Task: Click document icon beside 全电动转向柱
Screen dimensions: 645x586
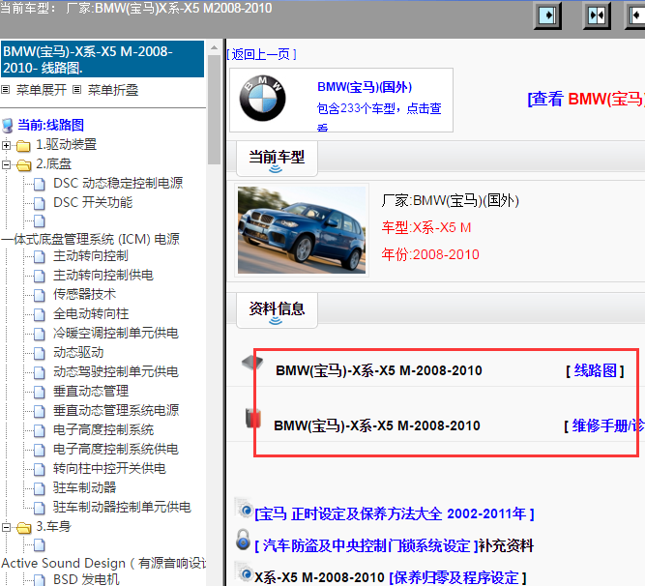Action: click(39, 314)
